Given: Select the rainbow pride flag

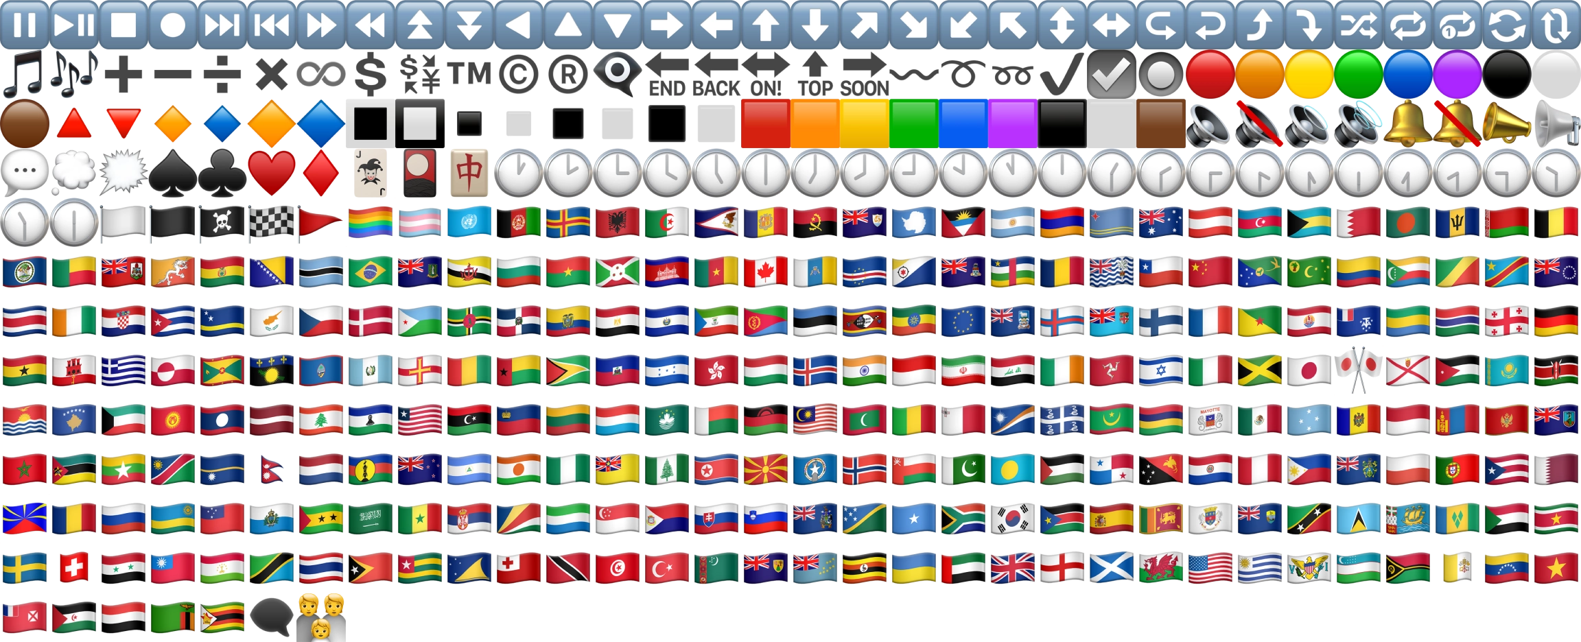Looking at the screenshot, I should coord(371,222).
